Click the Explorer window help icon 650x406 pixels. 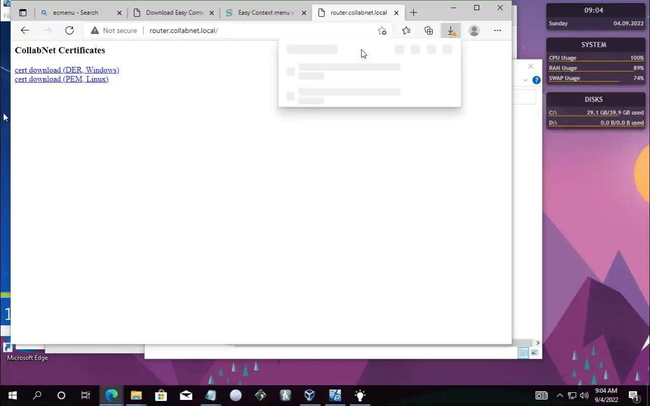click(536, 80)
